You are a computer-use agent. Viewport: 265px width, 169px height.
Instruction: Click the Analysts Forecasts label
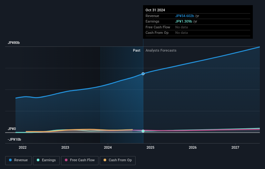[161, 51]
